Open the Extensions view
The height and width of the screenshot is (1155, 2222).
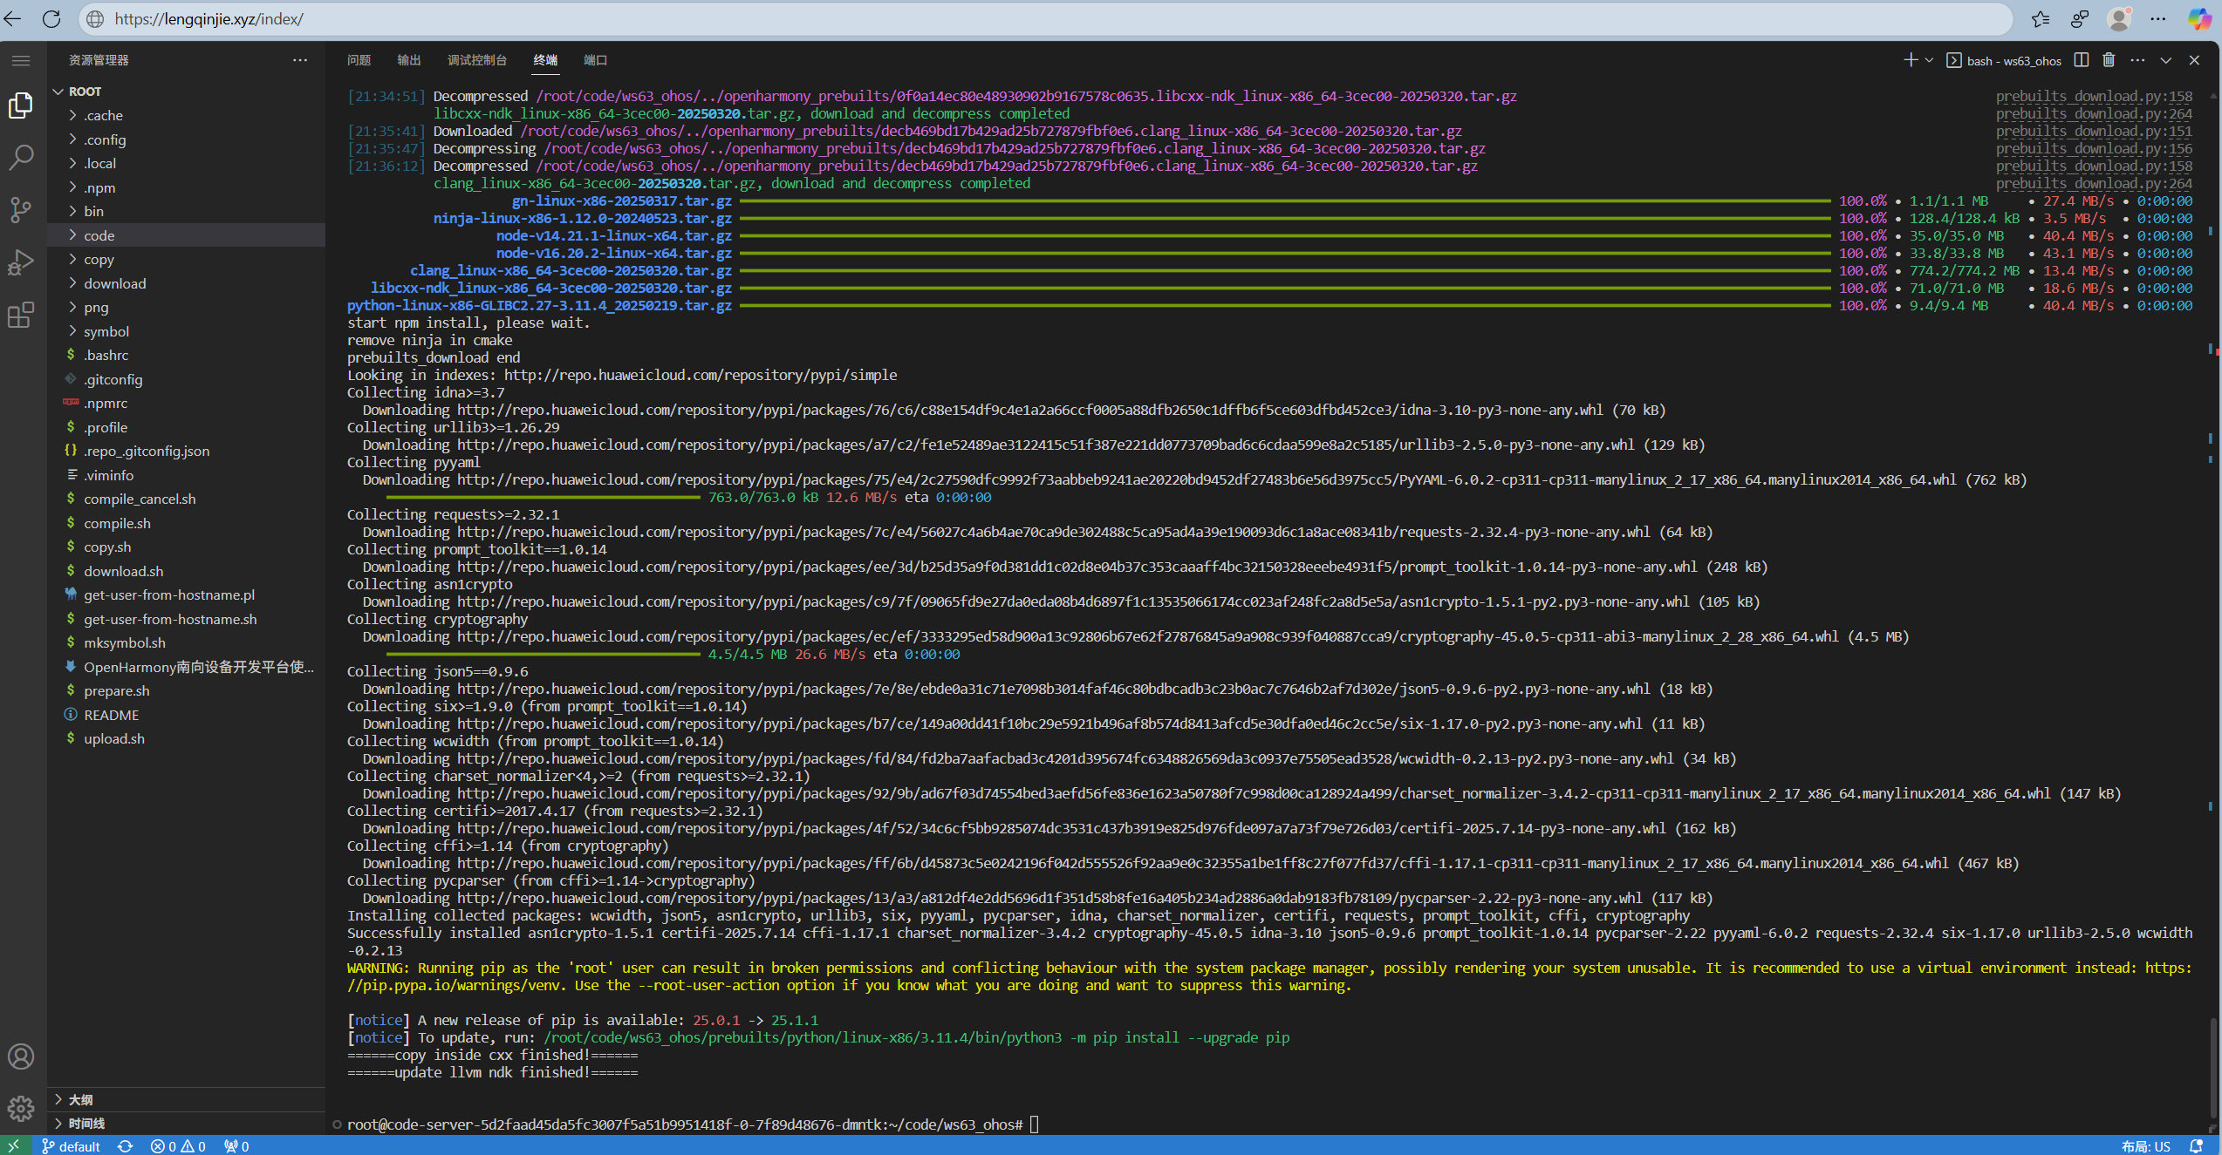(x=21, y=316)
